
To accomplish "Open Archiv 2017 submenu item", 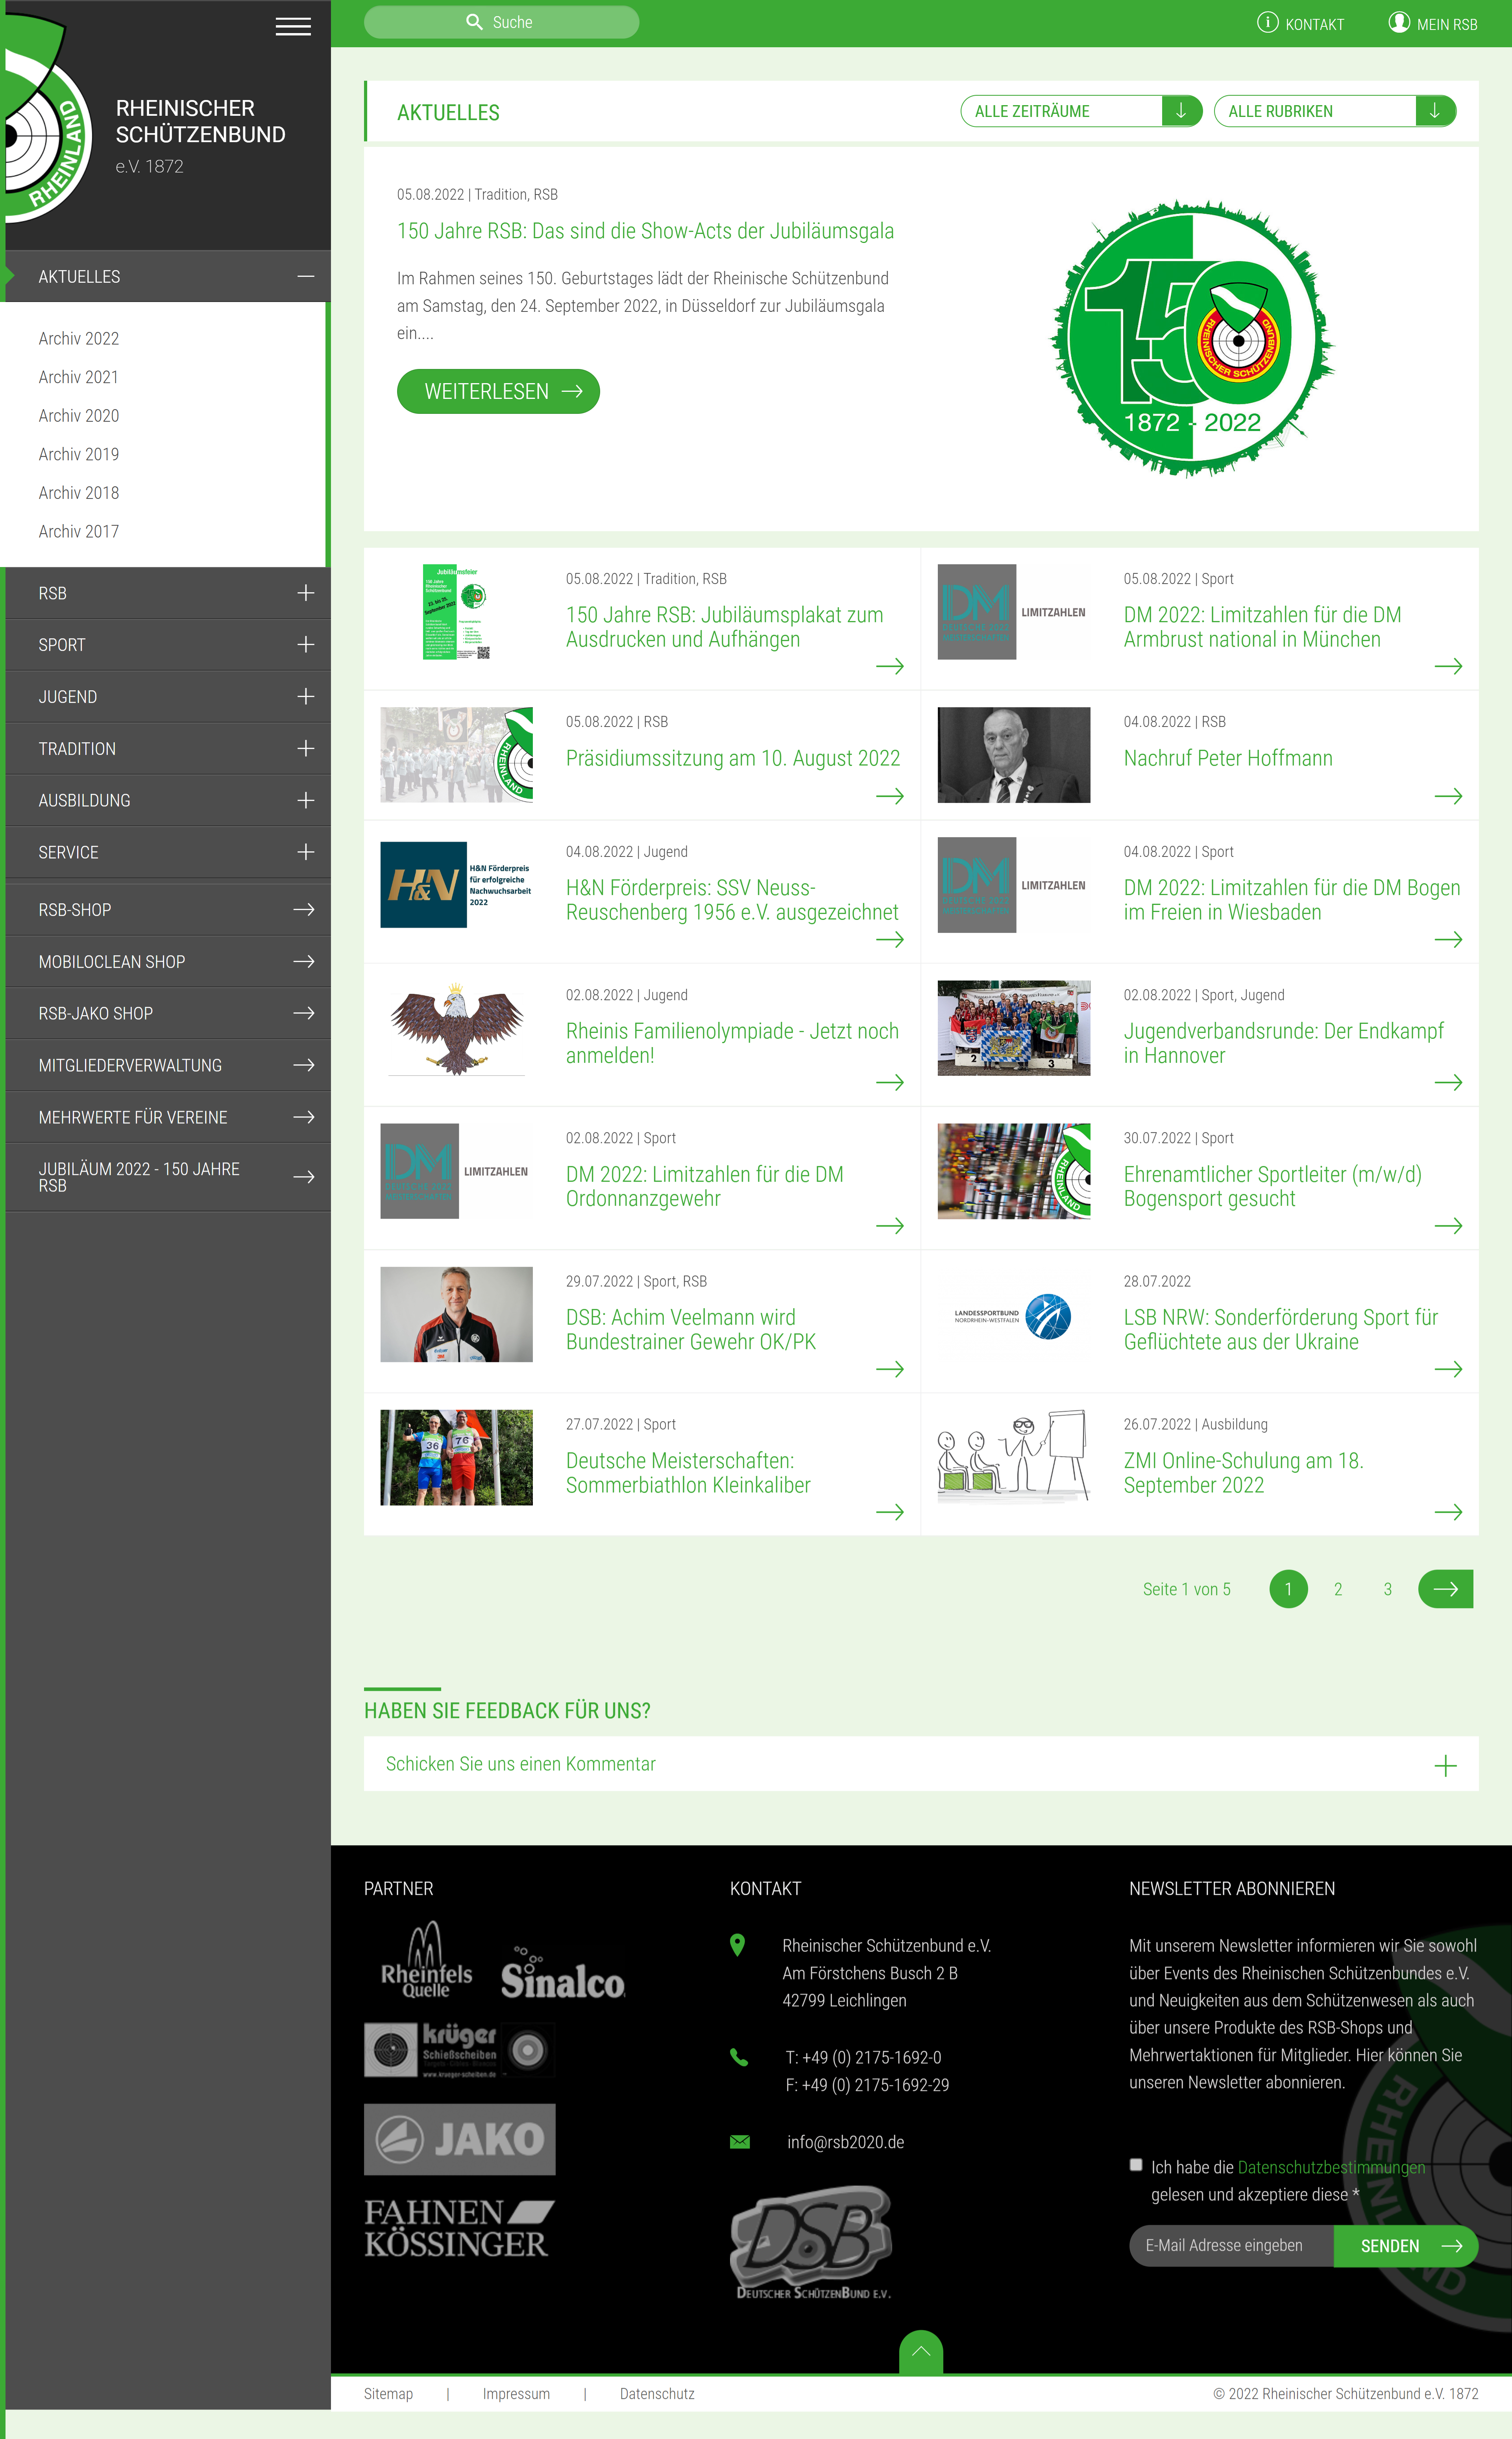I will [79, 531].
